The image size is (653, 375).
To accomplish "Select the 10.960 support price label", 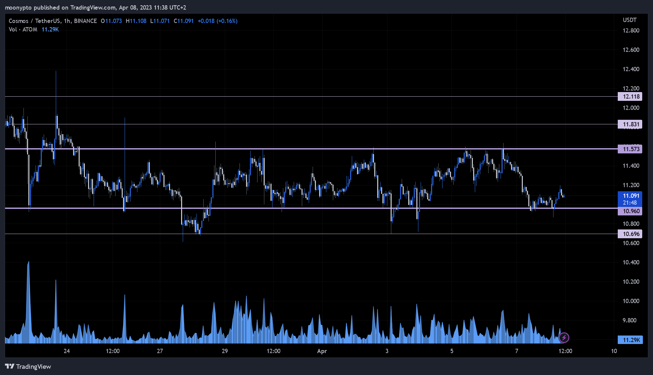I will (630, 211).
